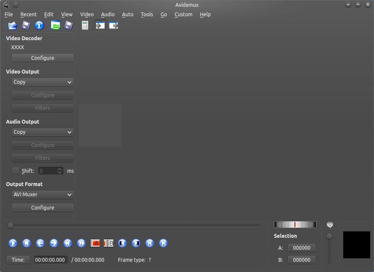Click Filters under Video Output

coord(42,108)
